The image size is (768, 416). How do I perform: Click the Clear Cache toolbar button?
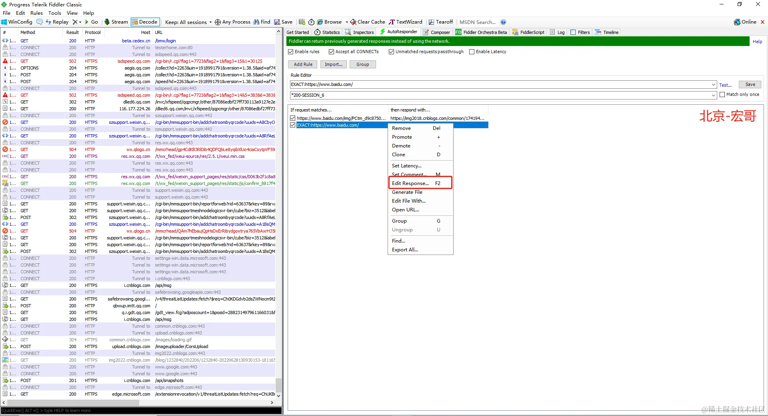coord(368,22)
